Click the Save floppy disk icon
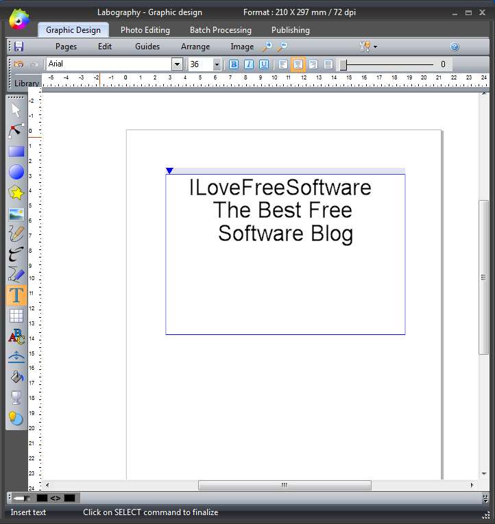 pyautogui.click(x=19, y=47)
